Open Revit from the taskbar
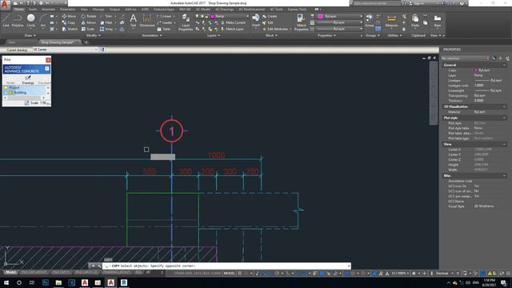Screen dimensions: 512x288 (x=124, y=282)
